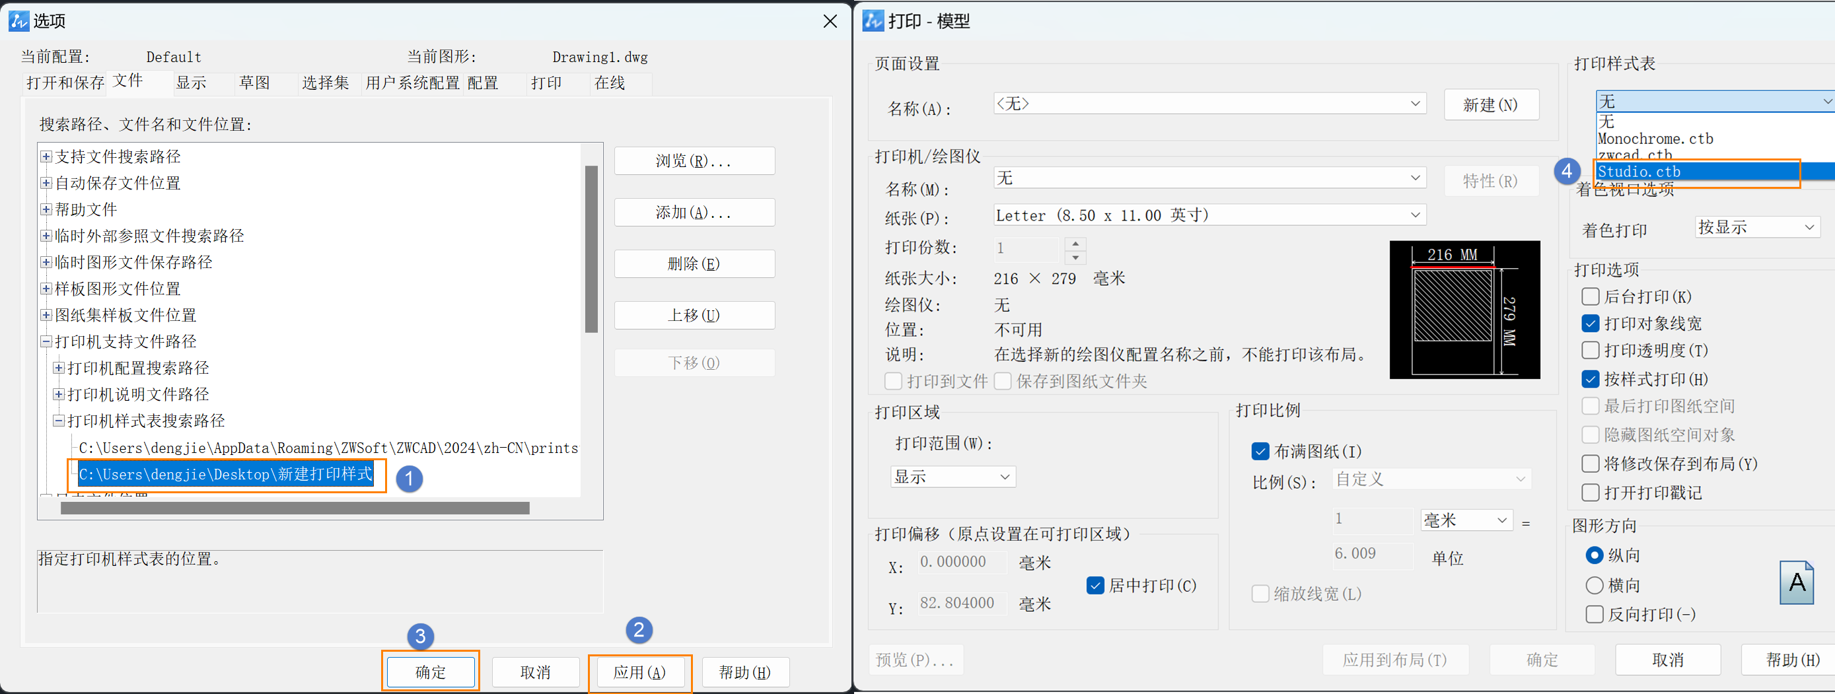Click 帮助(H) in the Options dialog
Viewport: 1835px width, 694px height.
click(x=744, y=672)
